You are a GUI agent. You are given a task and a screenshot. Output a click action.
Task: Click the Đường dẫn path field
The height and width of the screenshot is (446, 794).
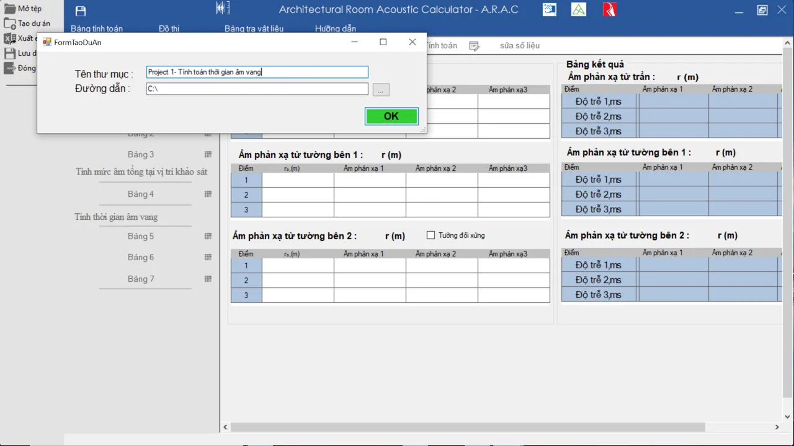[x=257, y=89]
